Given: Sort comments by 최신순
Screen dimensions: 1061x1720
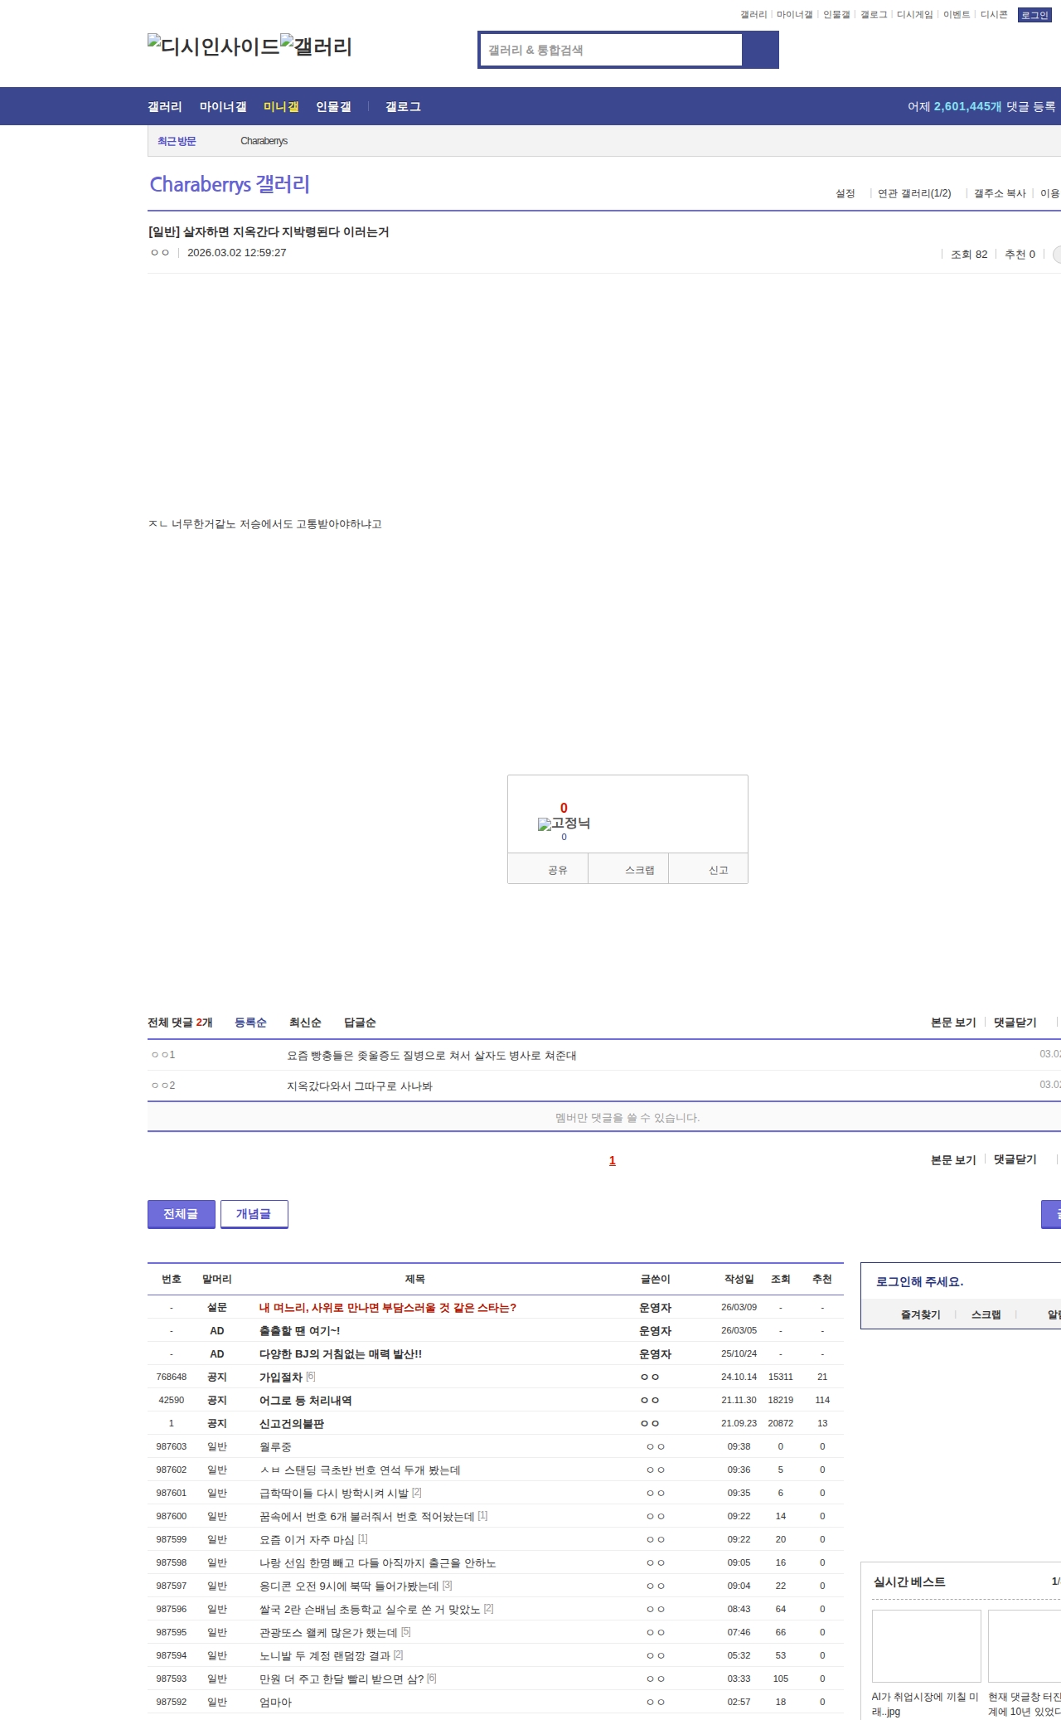Looking at the screenshot, I should [305, 1023].
